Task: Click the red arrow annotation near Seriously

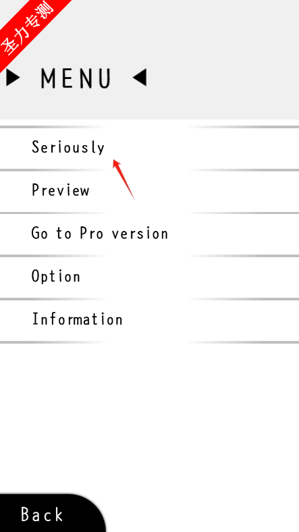Action: tap(124, 179)
